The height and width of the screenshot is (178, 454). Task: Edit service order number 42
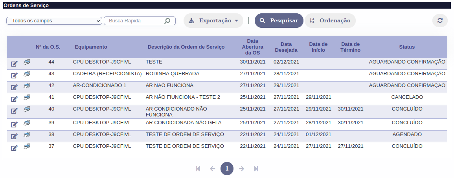[x=14, y=87]
